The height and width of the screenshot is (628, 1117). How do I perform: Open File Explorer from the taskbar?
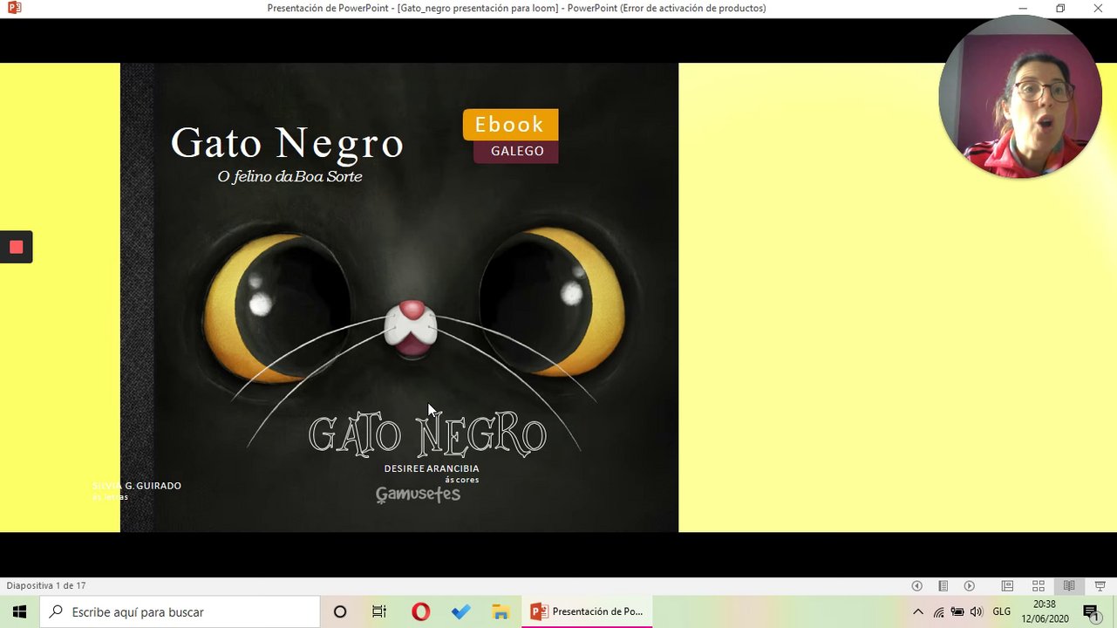tap(501, 612)
